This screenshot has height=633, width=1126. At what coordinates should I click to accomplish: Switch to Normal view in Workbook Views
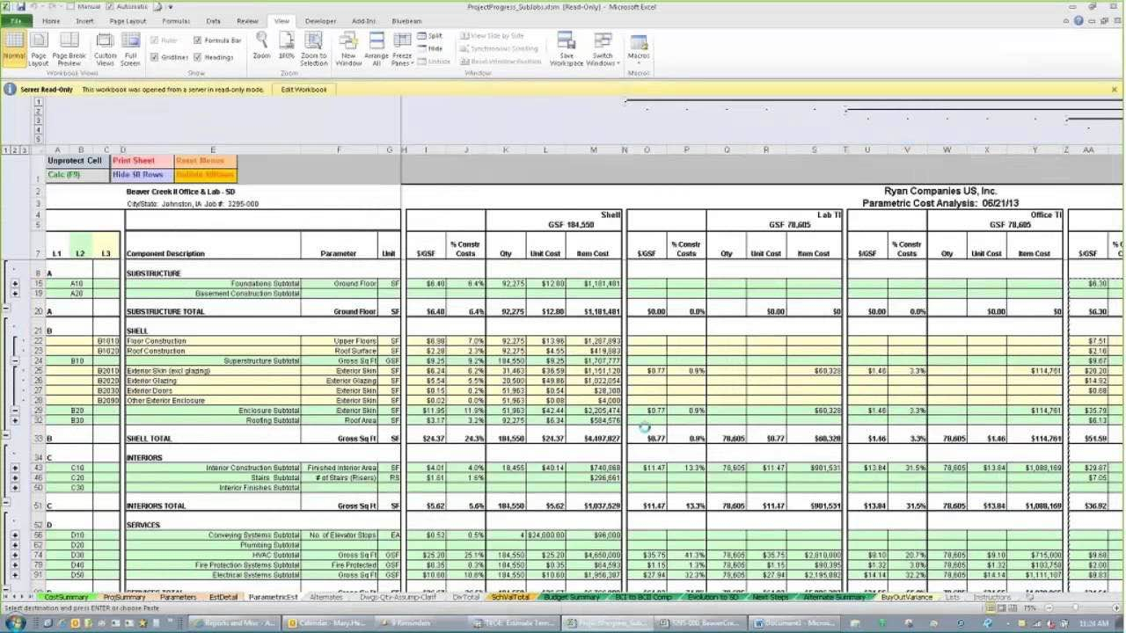point(14,48)
